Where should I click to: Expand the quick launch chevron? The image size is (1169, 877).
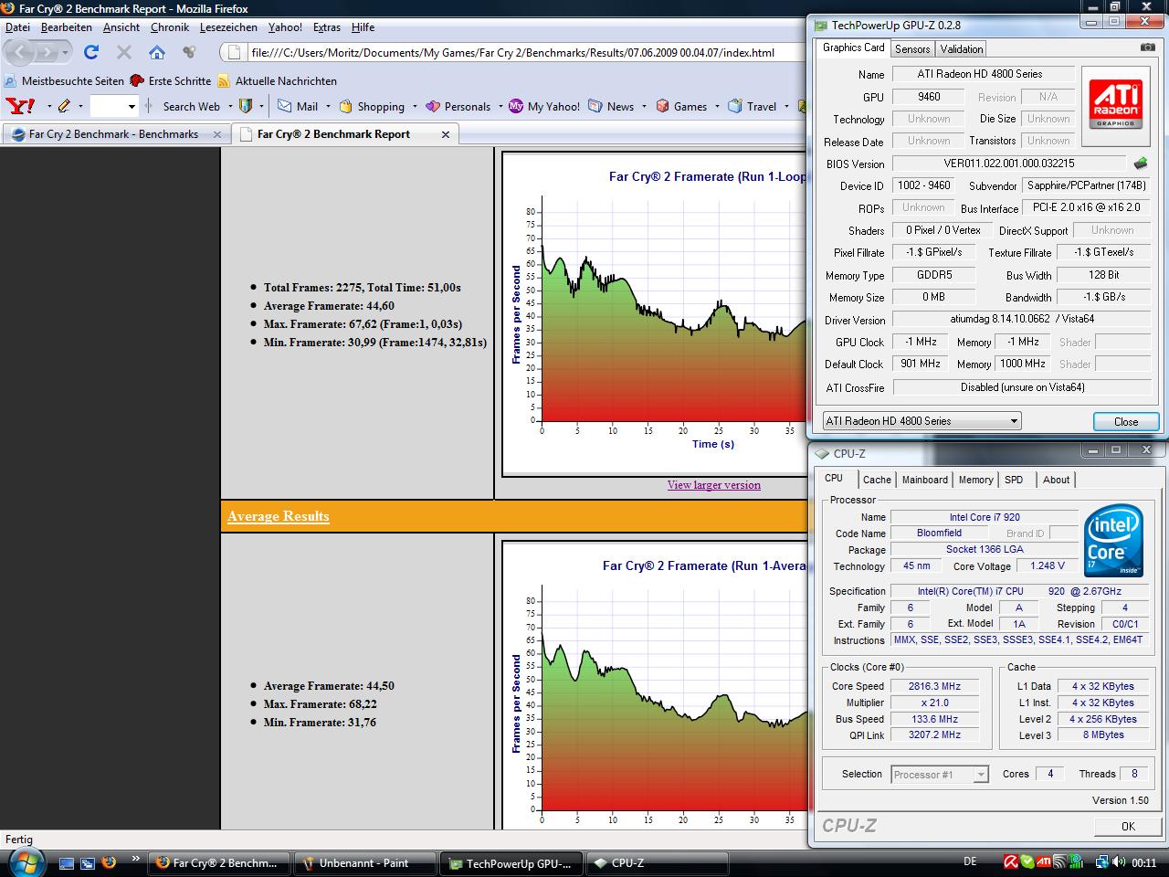click(136, 860)
